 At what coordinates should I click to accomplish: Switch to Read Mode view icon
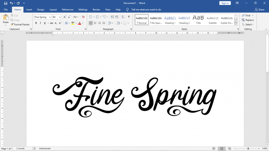(x=214, y=148)
